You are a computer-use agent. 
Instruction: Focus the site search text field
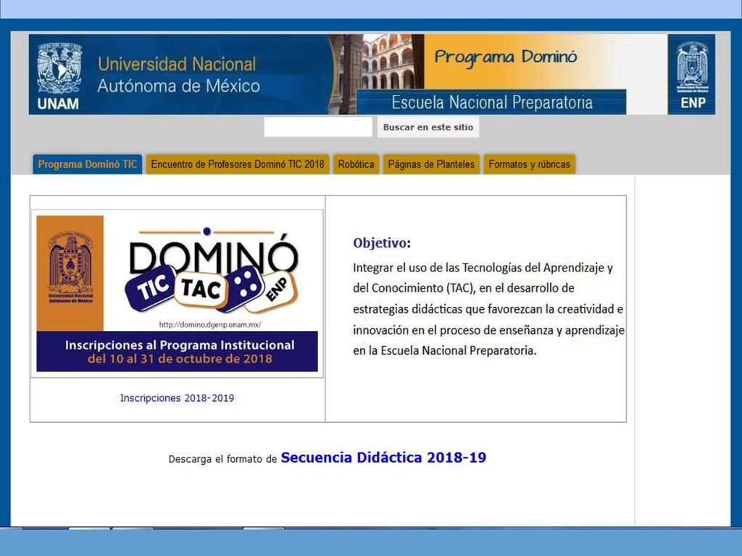pos(318,127)
